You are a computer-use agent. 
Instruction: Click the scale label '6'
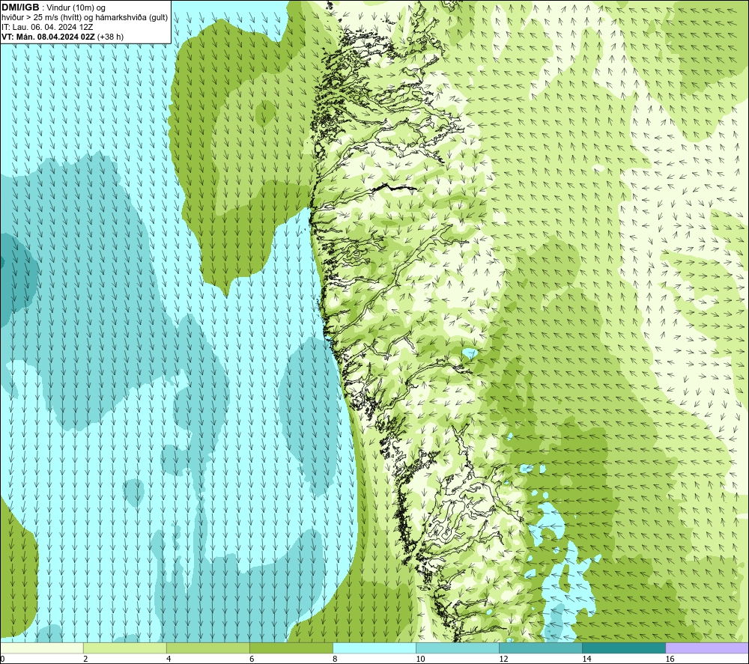[x=251, y=660]
